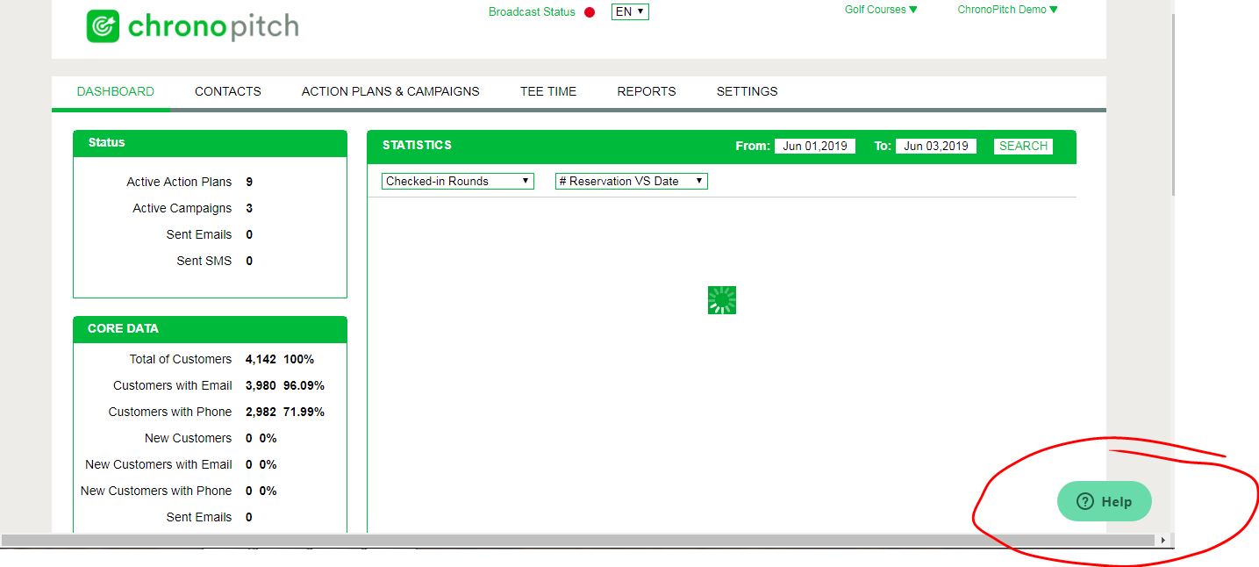The height and width of the screenshot is (567, 1259).
Task: Expand the Golf Courses menu
Action: click(x=881, y=10)
